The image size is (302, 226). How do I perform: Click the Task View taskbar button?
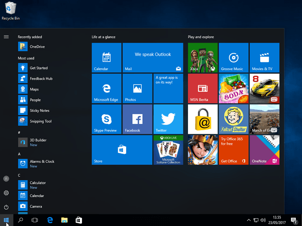tap(35, 220)
